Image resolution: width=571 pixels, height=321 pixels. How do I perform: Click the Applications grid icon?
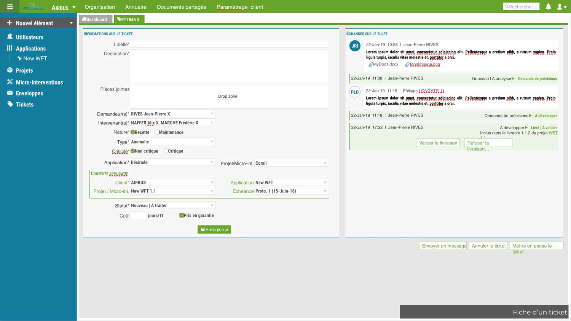[x=10, y=48]
